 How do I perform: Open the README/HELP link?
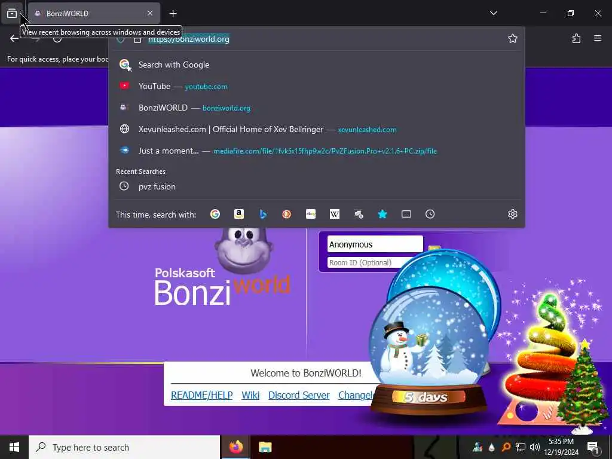202,395
